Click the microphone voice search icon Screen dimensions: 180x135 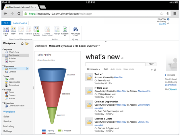(x=168, y=14)
